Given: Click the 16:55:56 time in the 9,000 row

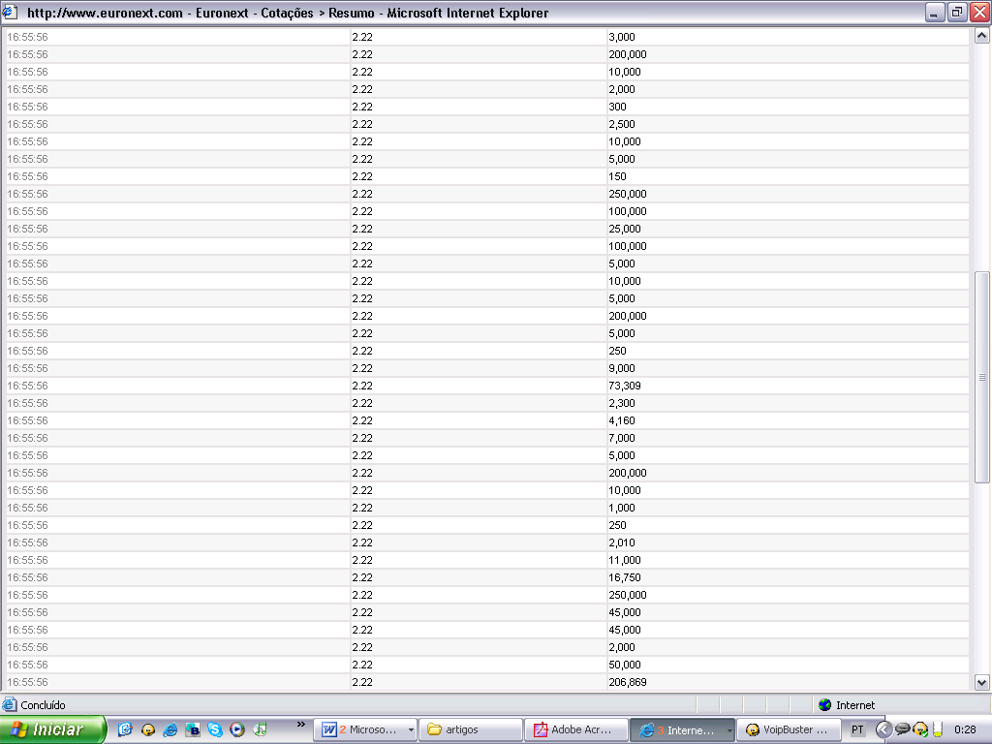Looking at the screenshot, I should point(27,367).
